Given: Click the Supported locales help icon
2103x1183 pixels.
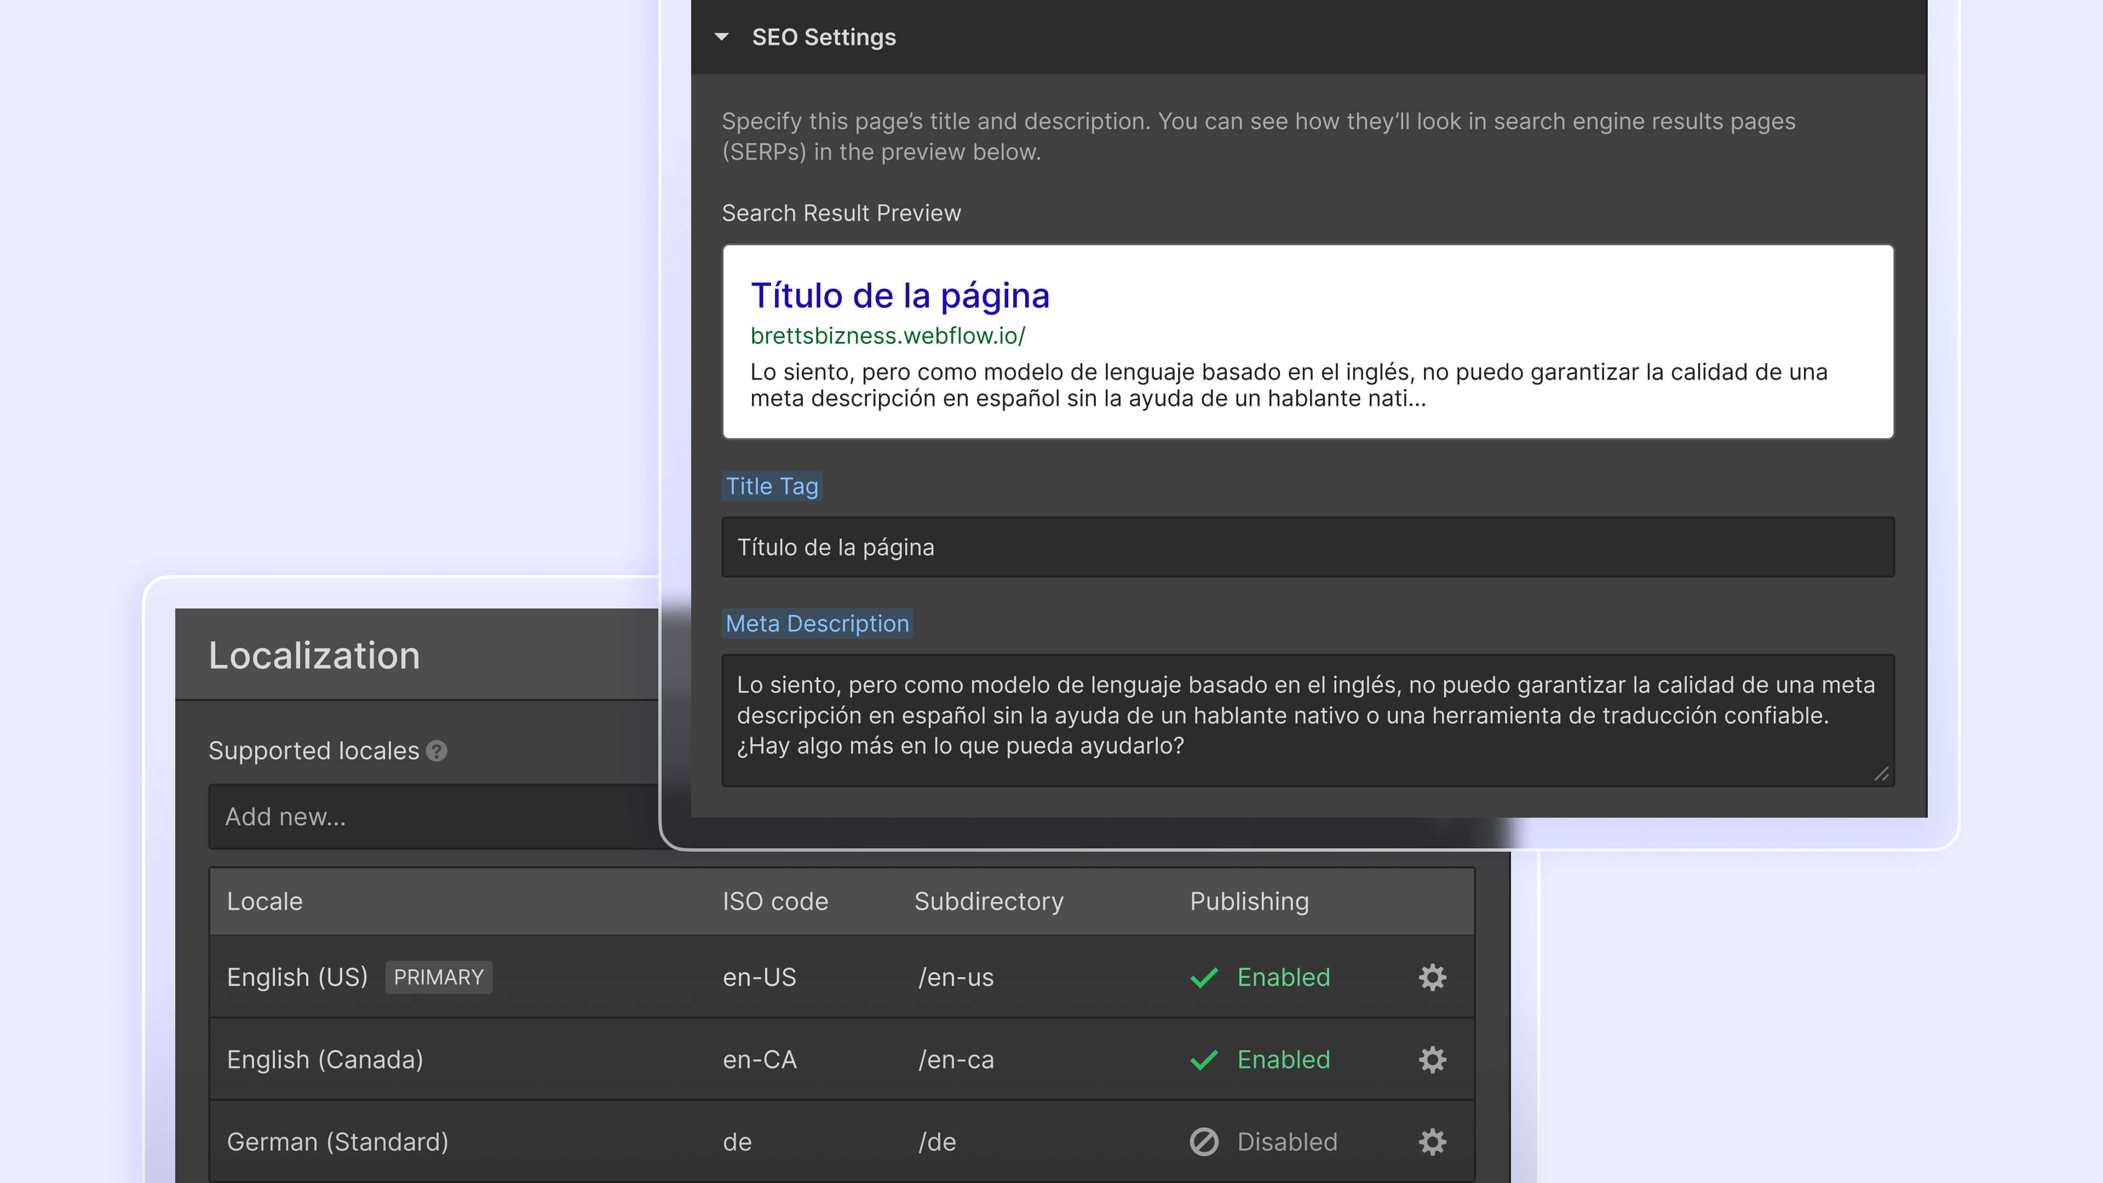Looking at the screenshot, I should click(x=437, y=750).
